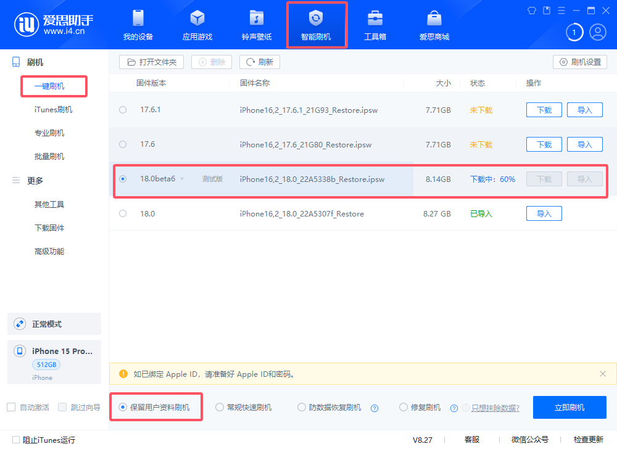Enable the 自动激活 auto-activate checkbox
Screen dimensions: 617x449
tap(10, 407)
